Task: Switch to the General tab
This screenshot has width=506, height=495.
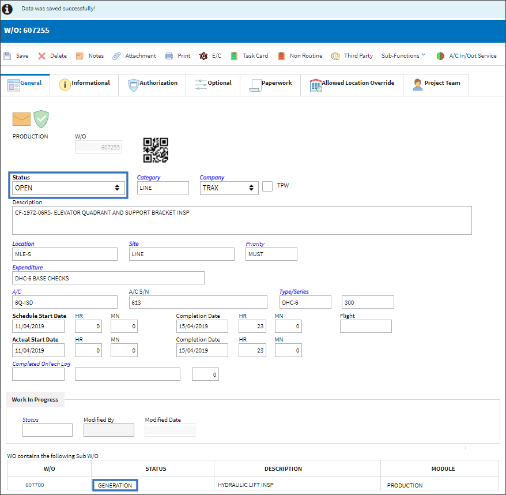Action: pyautogui.click(x=25, y=85)
